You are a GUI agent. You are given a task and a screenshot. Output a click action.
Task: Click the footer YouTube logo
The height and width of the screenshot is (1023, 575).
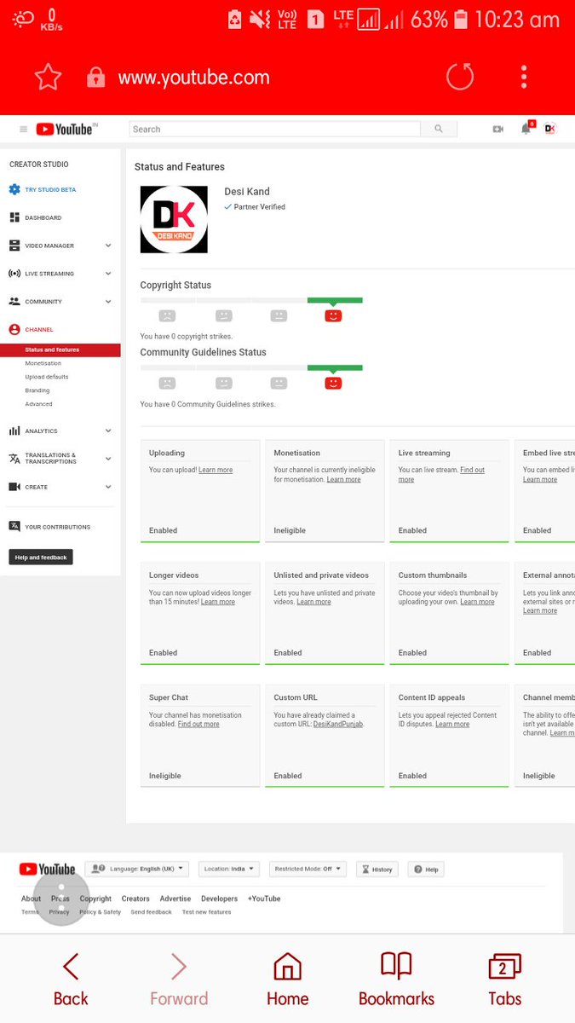click(47, 869)
